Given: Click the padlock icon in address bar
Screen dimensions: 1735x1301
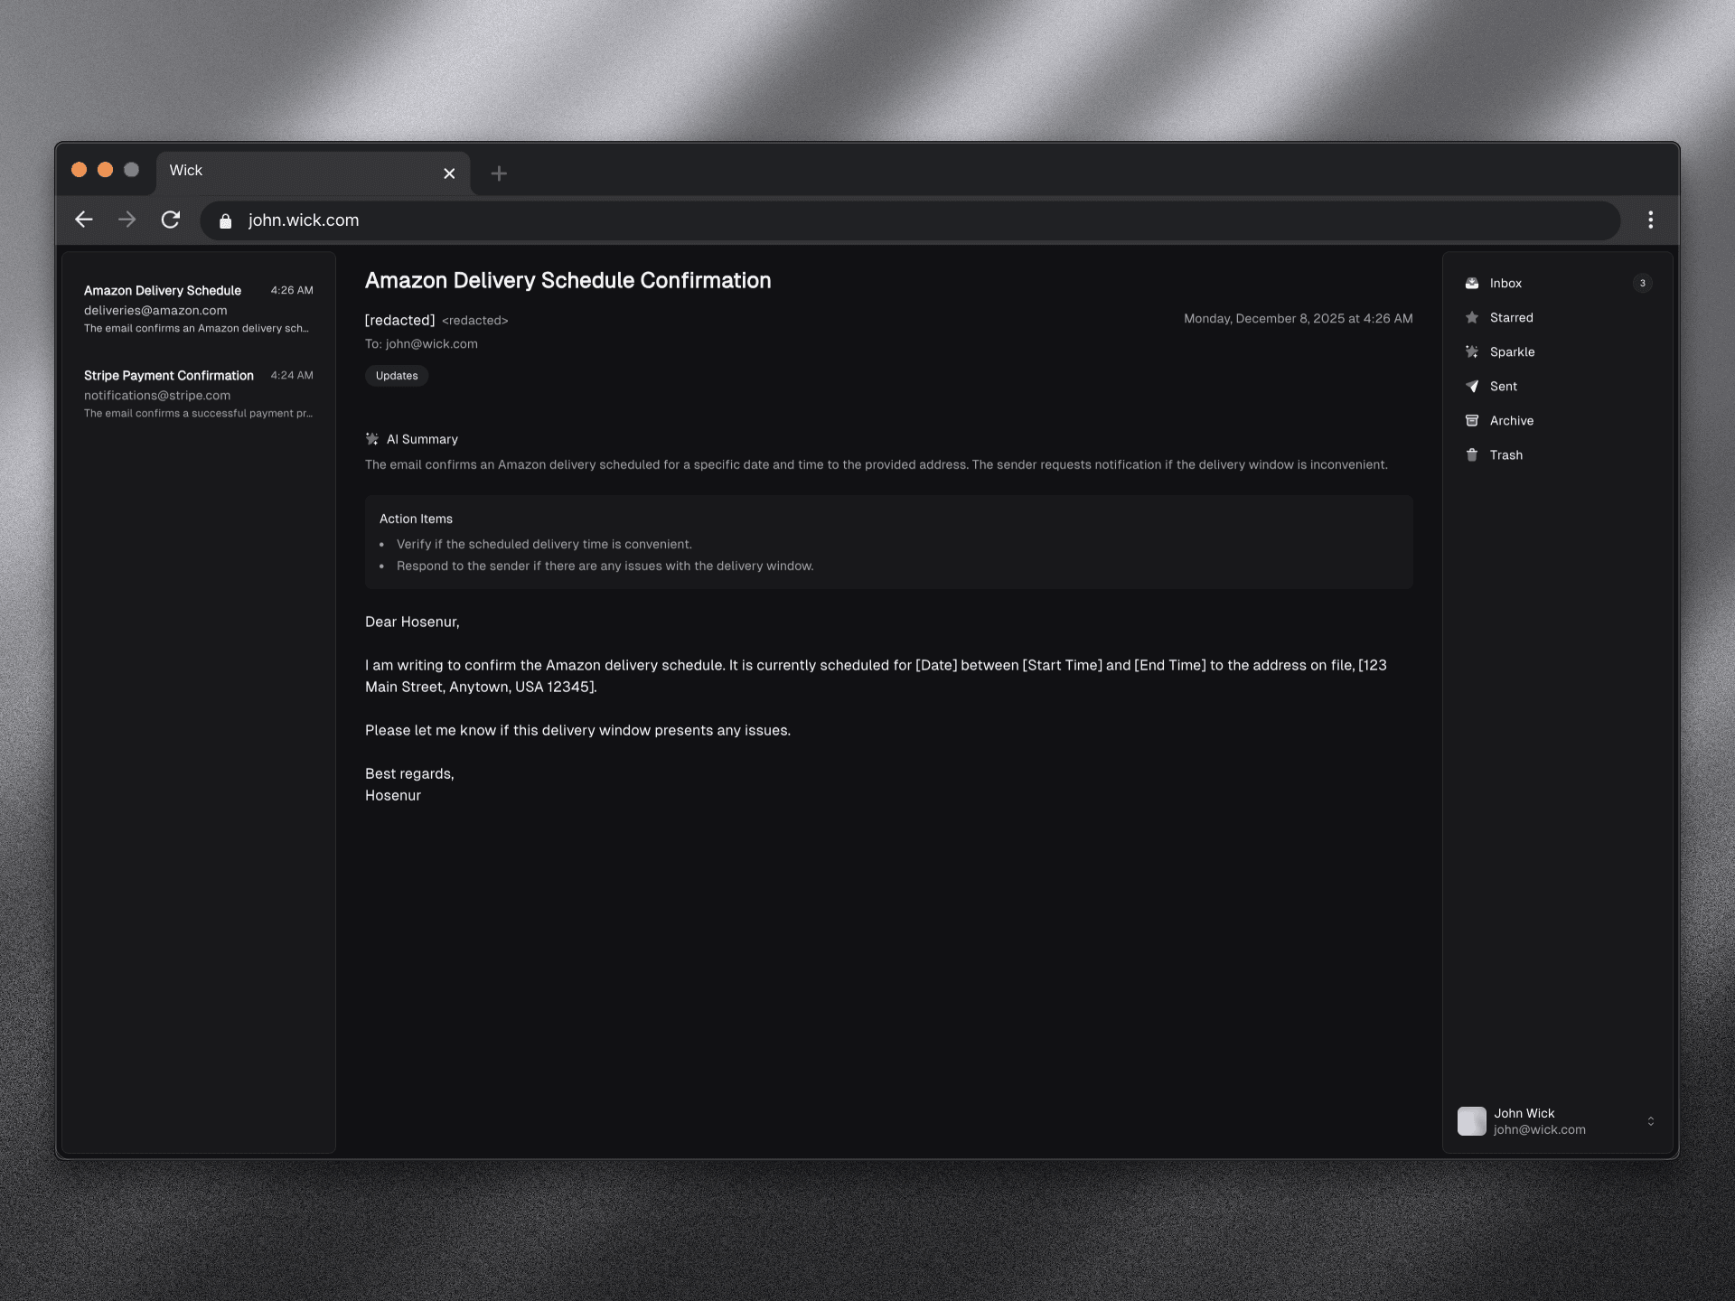Looking at the screenshot, I should (x=224, y=220).
